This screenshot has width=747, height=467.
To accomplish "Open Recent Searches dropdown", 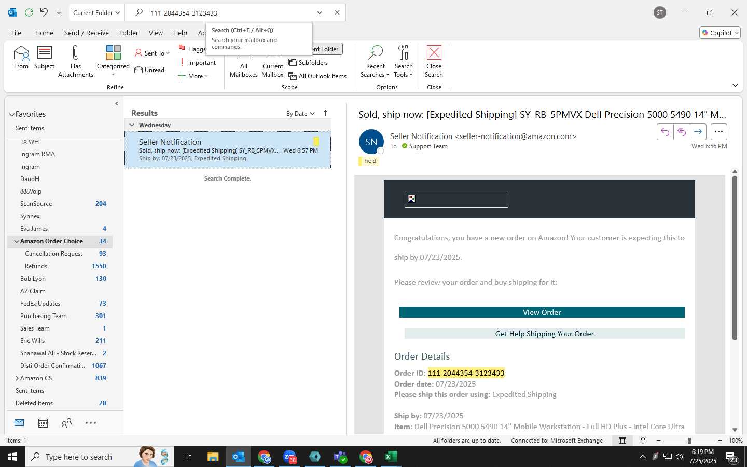I will [x=375, y=61].
